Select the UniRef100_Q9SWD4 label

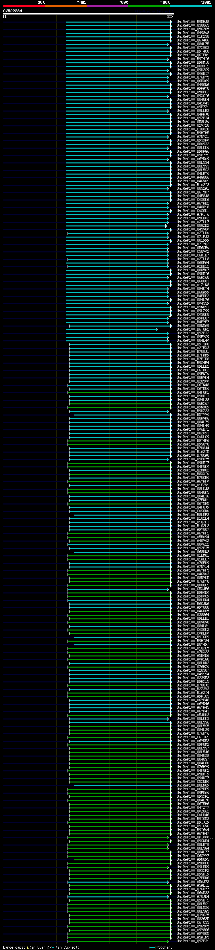click(x=193, y=841)
